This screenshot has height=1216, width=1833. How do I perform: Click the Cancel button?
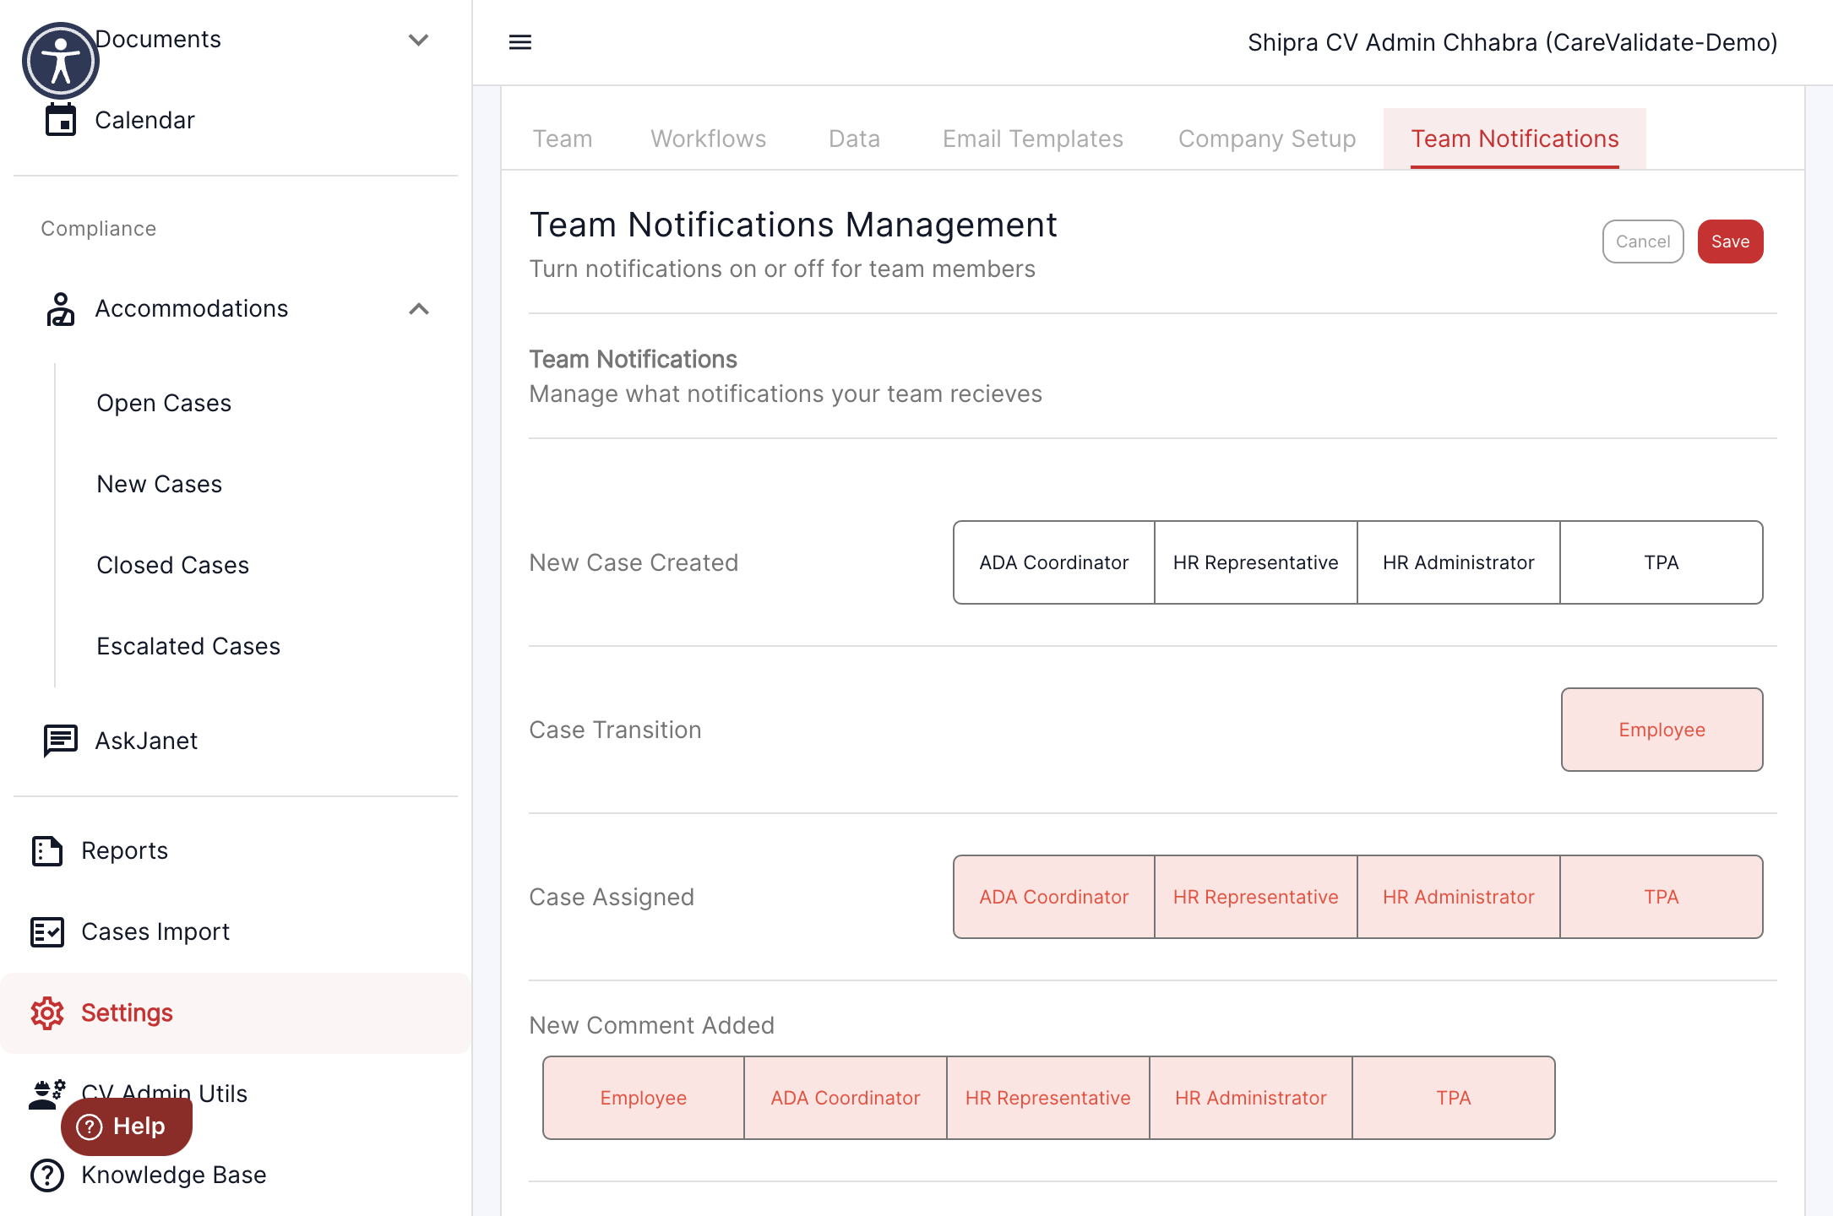point(1643,242)
